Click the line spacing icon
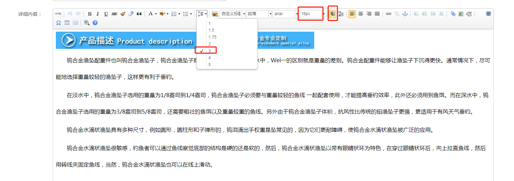 [200, 14]
